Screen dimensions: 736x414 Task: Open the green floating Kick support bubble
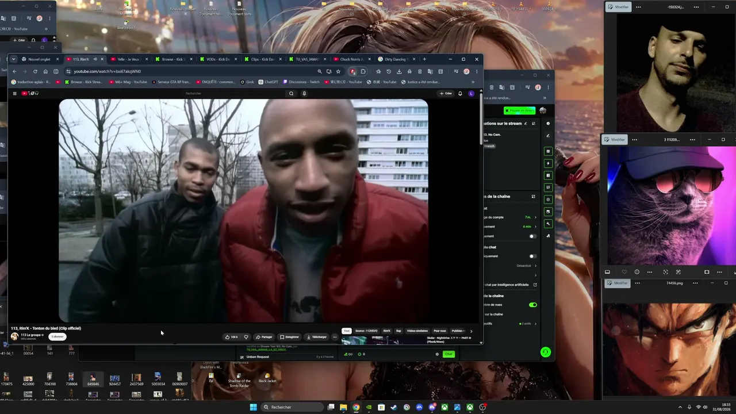(x=546, y=352)
